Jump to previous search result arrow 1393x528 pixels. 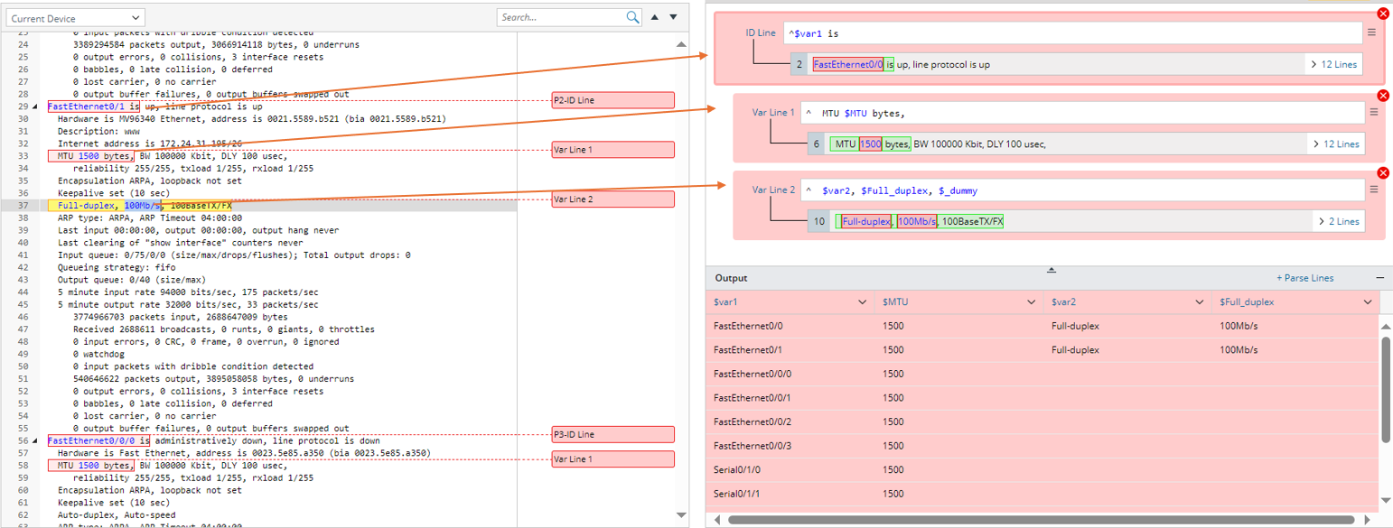pyautogui.click(x=656, y=17)
